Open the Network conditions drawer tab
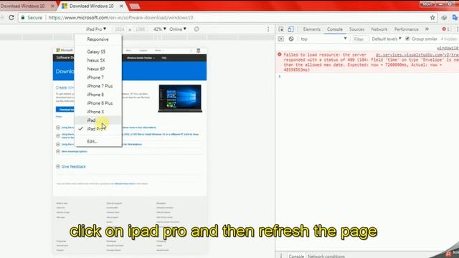The image size is (459, 258). (x=326, y=256)
